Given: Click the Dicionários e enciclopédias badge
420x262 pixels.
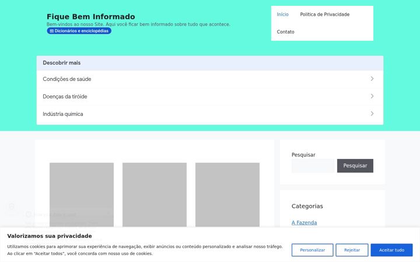Looking at the screenshot, I should click(79, 31).
